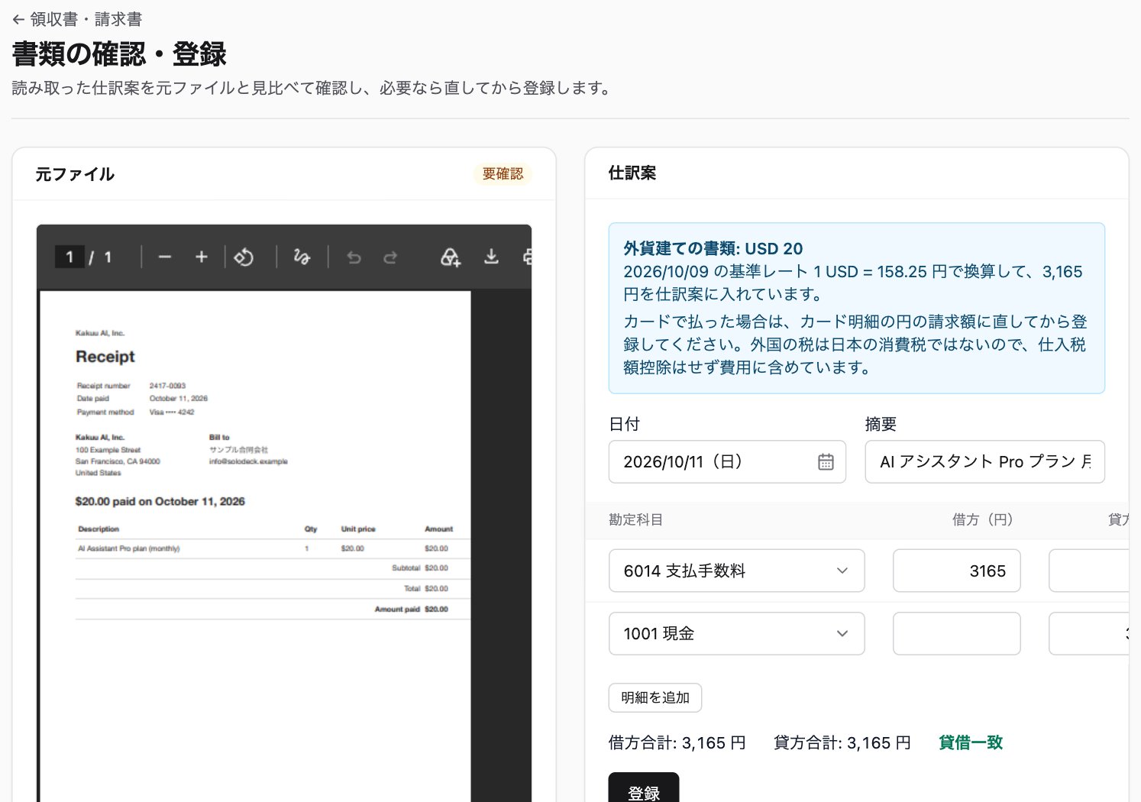Open the 1001 現金 account dropdown
The image size is (1141, 802).
(x=736, y=633)
